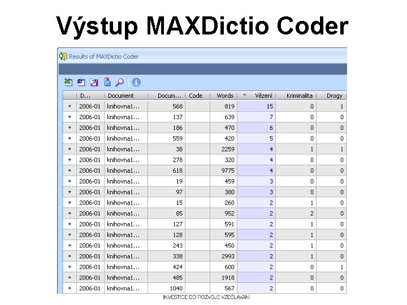Click green marker in row with document 568

coord(70,106)
